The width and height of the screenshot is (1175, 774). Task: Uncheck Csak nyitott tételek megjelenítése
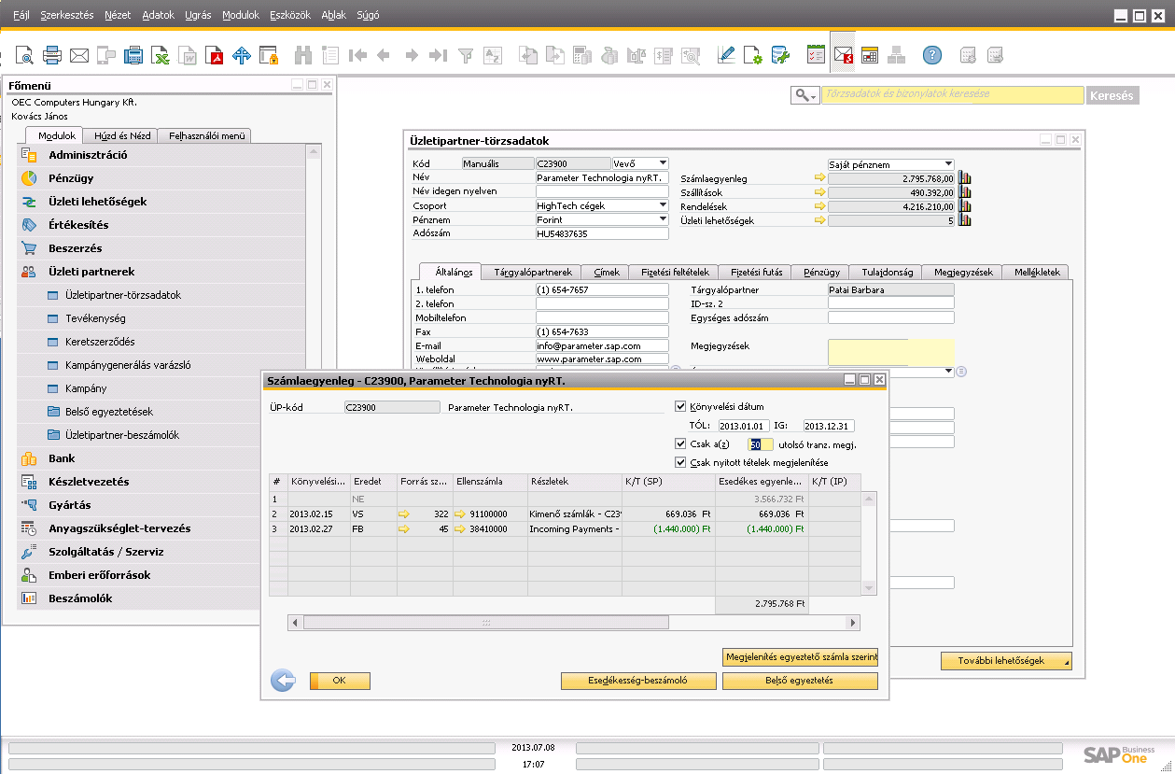pyautogui.click(x=680, y=462)
